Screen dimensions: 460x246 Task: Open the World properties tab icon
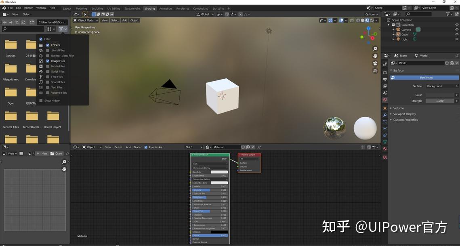click(x=385, y=99)
